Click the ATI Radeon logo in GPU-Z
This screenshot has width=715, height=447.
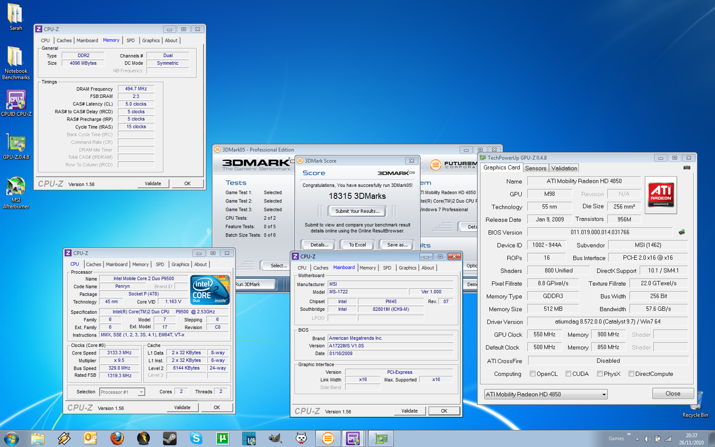pyautogui.click(x=661, y=194)
